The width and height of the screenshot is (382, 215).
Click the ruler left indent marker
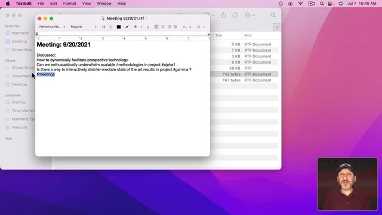tap(37, 34)
